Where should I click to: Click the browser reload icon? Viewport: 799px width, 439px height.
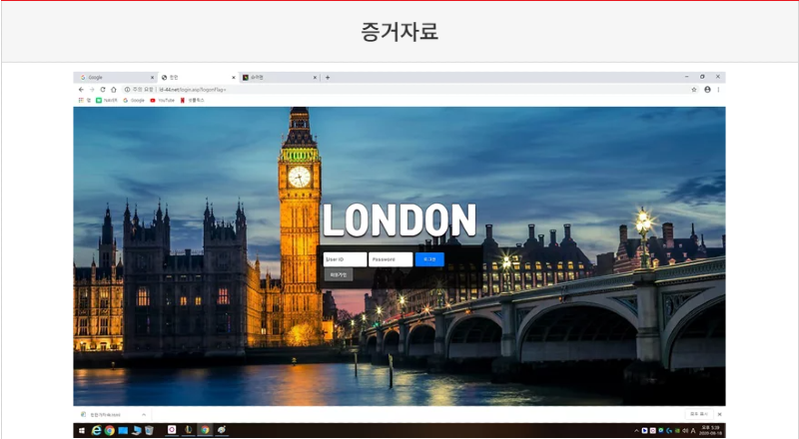pyautogui.click(x=103, y=89)
